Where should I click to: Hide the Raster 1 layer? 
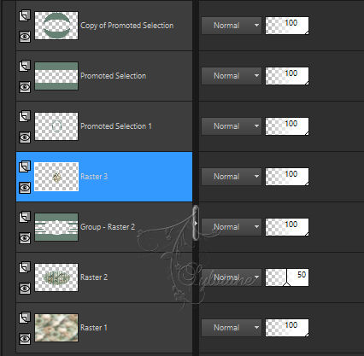25,339
